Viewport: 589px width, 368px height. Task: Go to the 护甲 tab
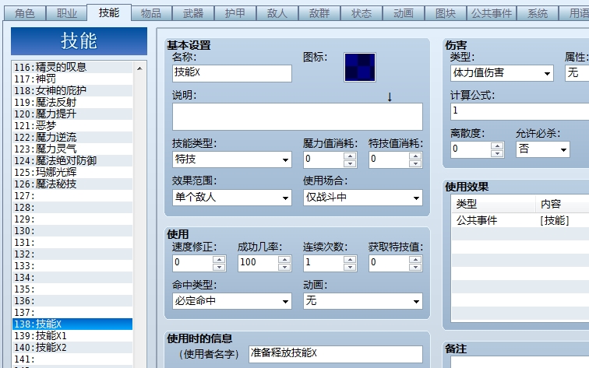(235, 13)
